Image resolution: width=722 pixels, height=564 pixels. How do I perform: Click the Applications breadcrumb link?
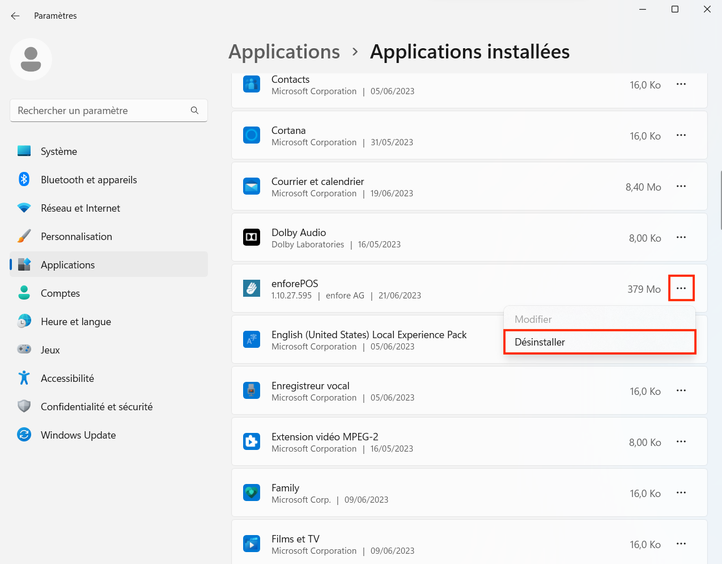pyautogui.click(x=284, y=52)
